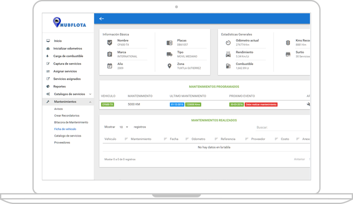Click the red Debe realizar mantenimiento badge

pos(261,104)
